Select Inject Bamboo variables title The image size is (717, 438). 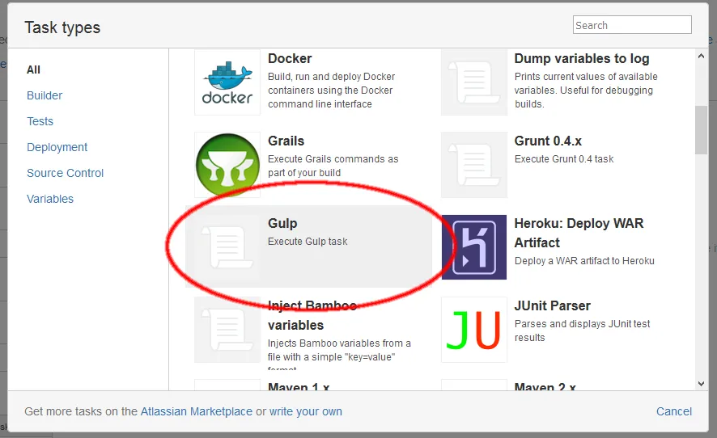tap(312, 315)
